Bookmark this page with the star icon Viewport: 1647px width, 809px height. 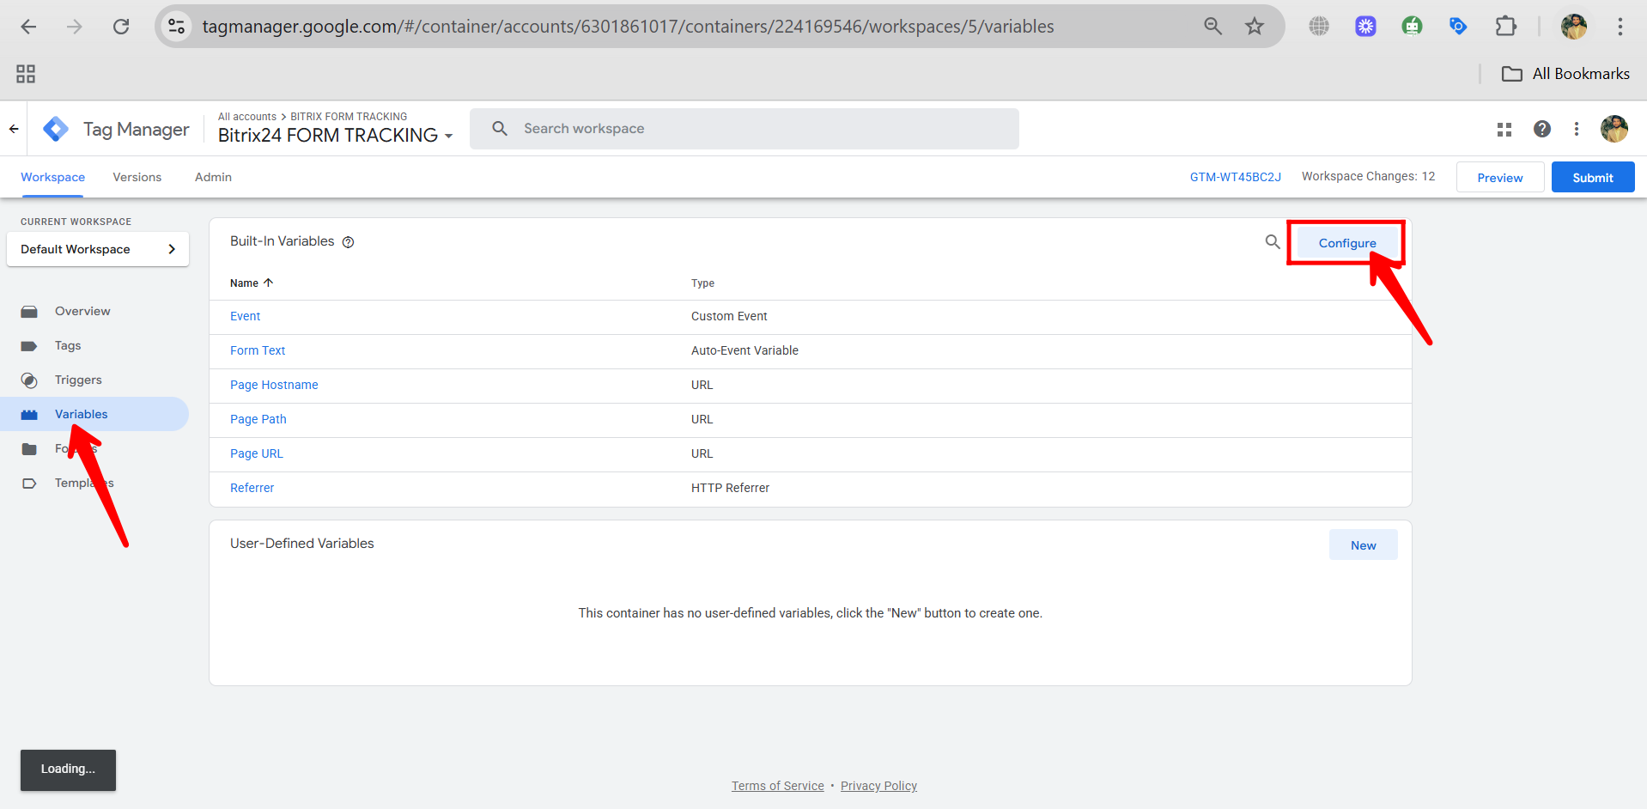coord(1255,27)
